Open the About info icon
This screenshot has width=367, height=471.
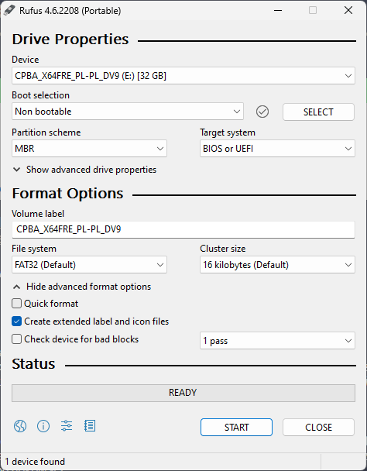(43, 426)
